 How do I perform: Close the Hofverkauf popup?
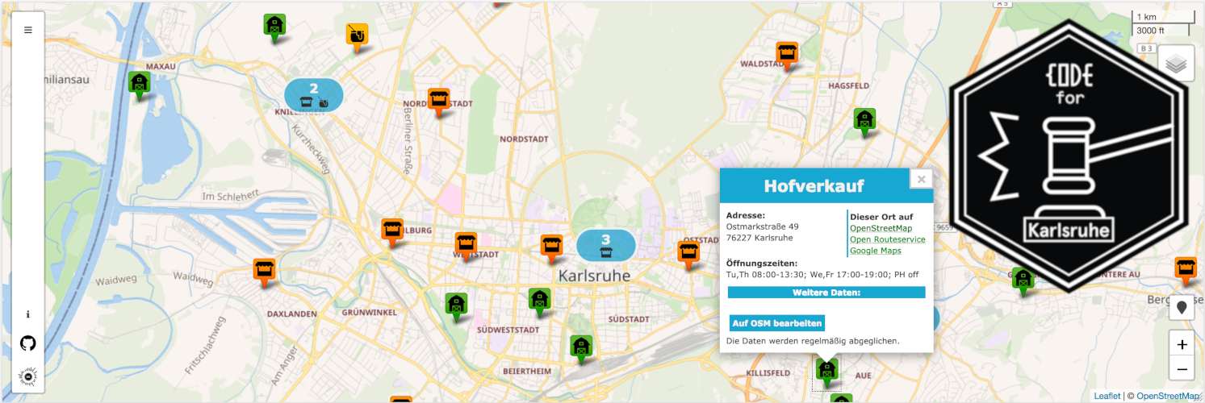point(921,180)
